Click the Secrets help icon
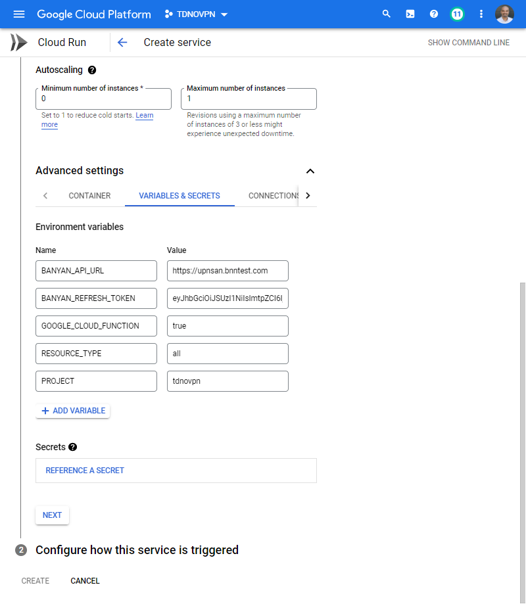 coord(72,447)
